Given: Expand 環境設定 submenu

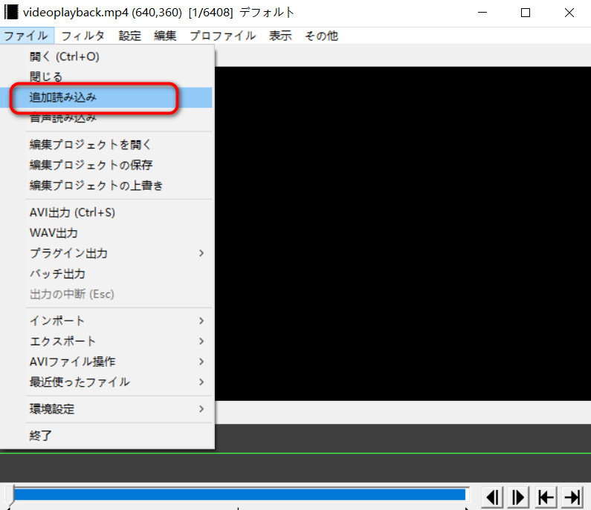Looking at the screenshot, I should click(x=107, y=409).
